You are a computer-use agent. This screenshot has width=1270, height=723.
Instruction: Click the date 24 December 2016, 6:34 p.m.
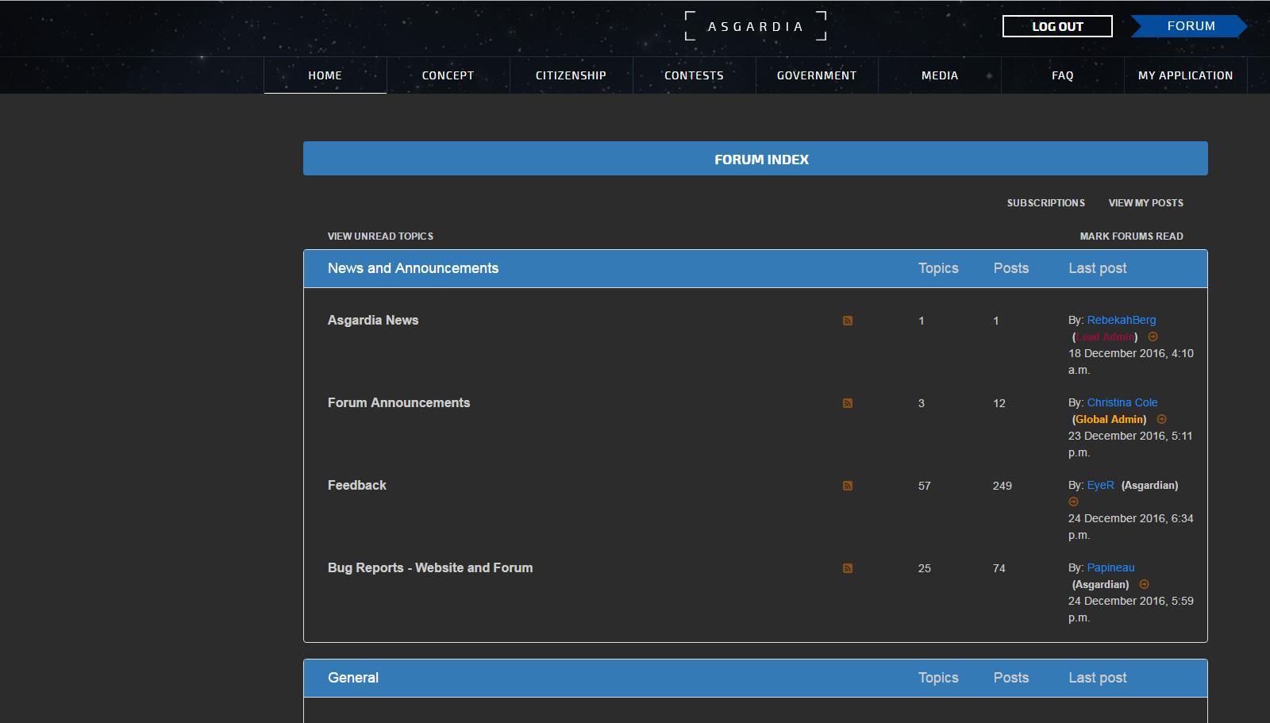pyautogui.click(x=1130, y=526)
